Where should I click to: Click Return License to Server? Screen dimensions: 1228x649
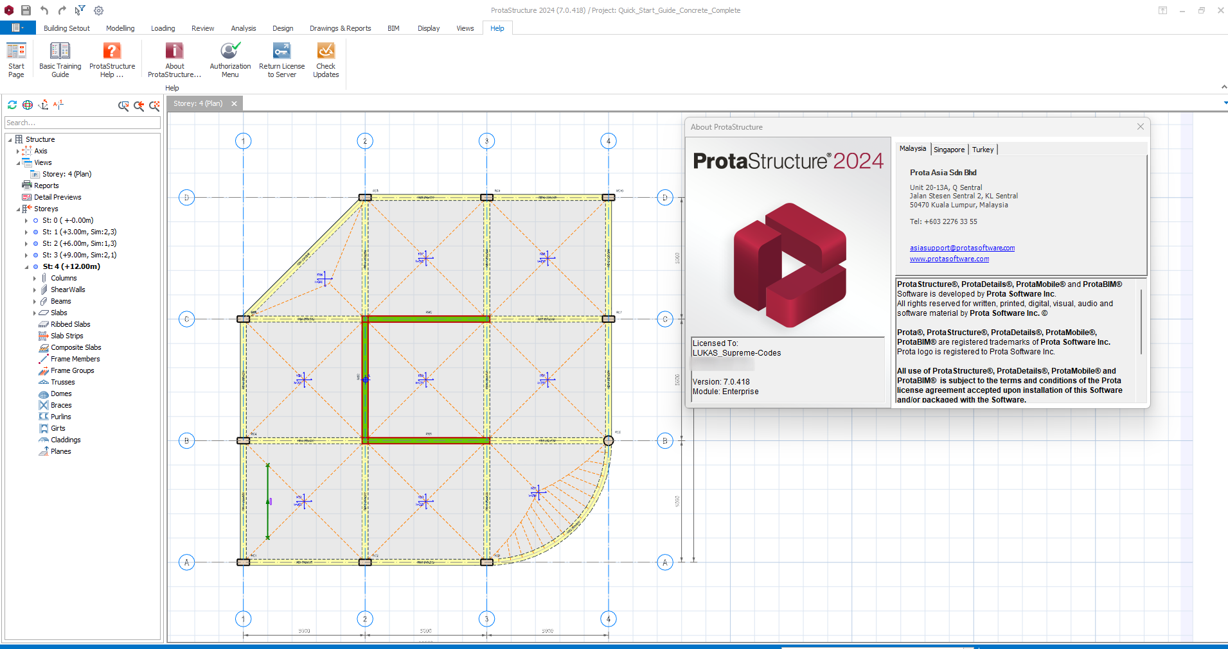[281, 60]
